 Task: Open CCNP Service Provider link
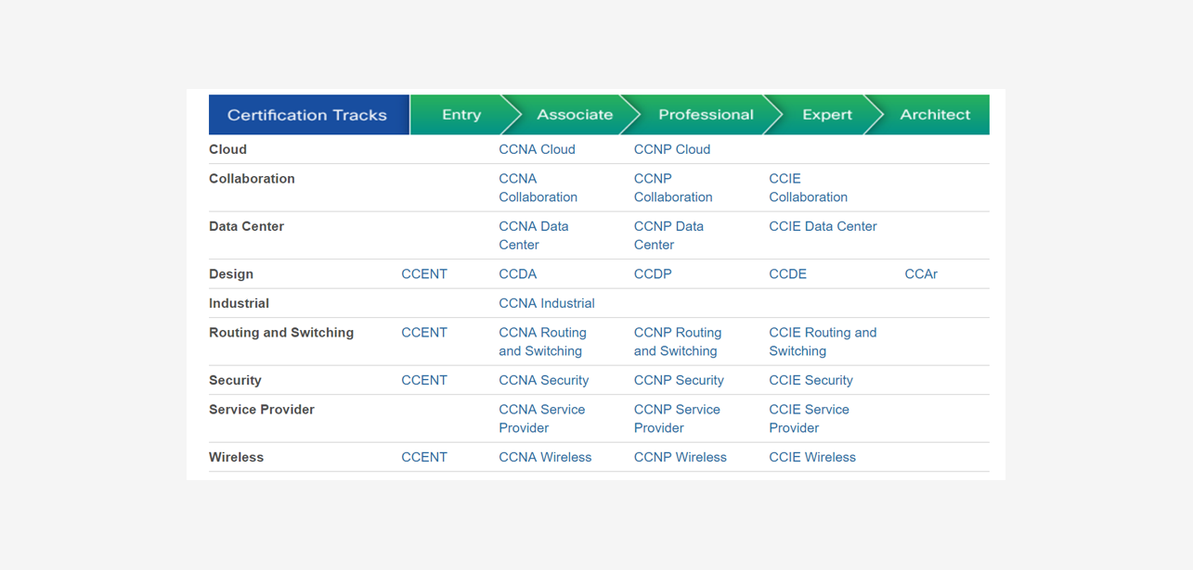677,419
